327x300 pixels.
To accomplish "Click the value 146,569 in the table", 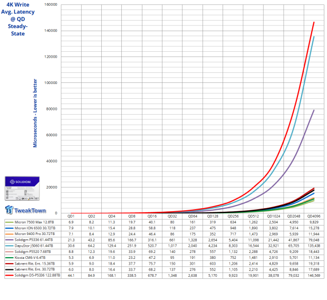I will 314,275.
